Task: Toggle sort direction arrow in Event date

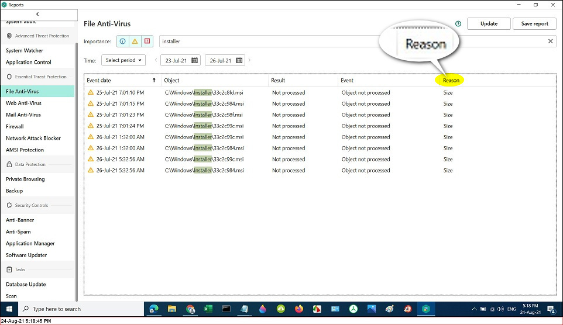Action: click(x=154, y=80)
